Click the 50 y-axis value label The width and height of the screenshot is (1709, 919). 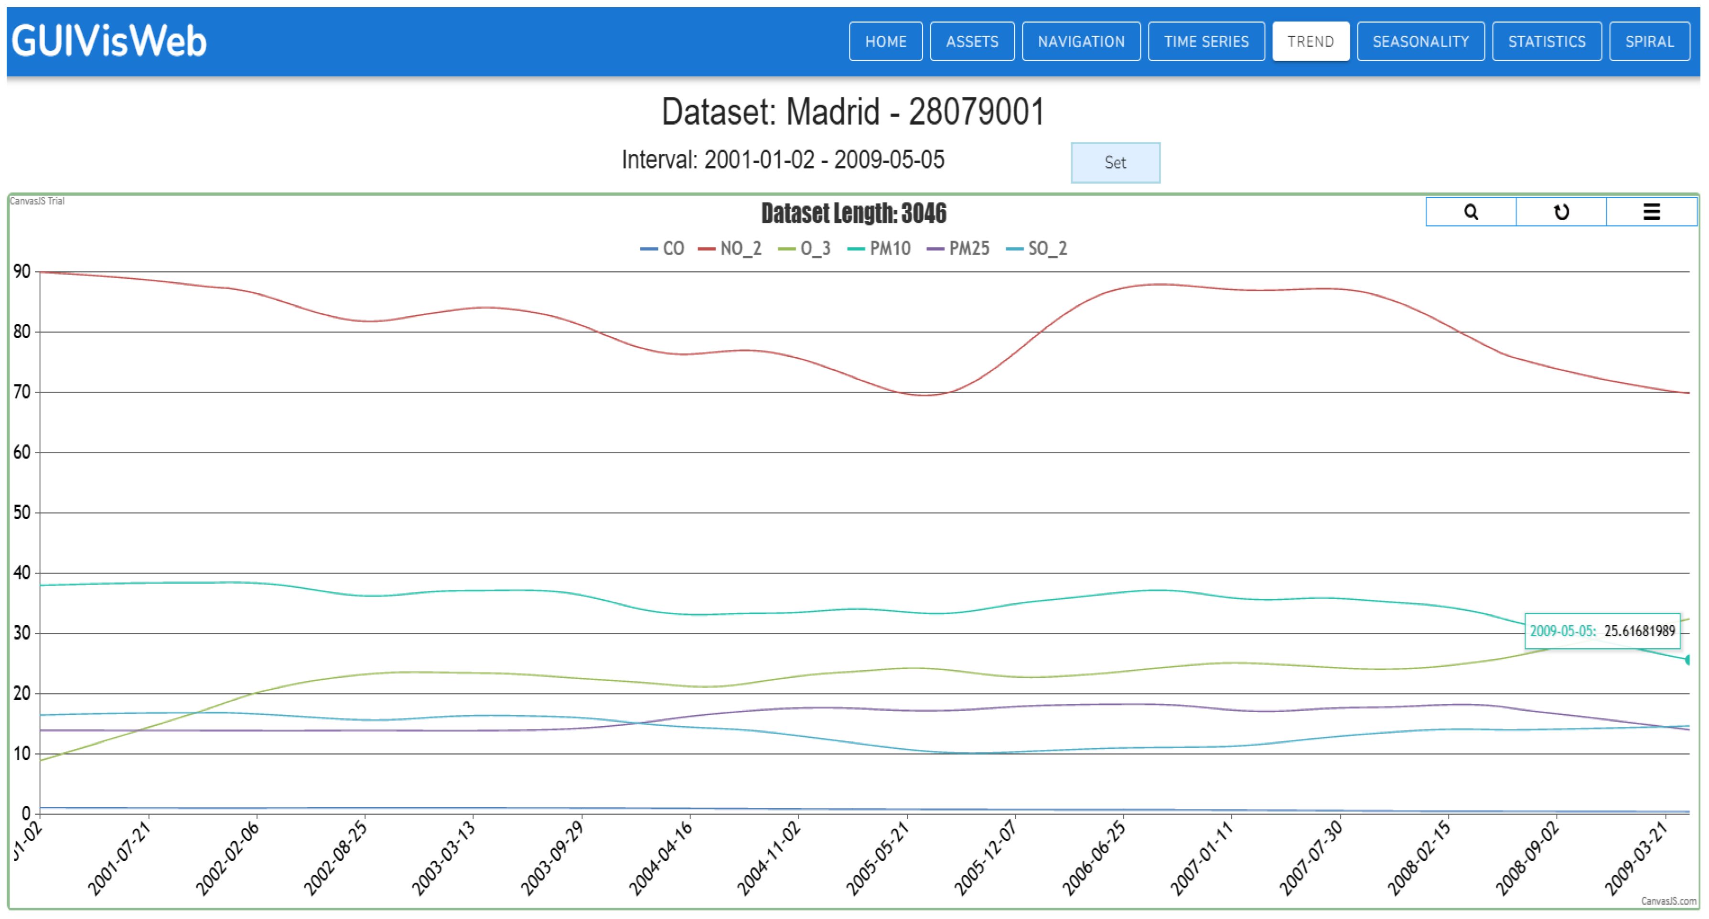[x=22, y=513]
